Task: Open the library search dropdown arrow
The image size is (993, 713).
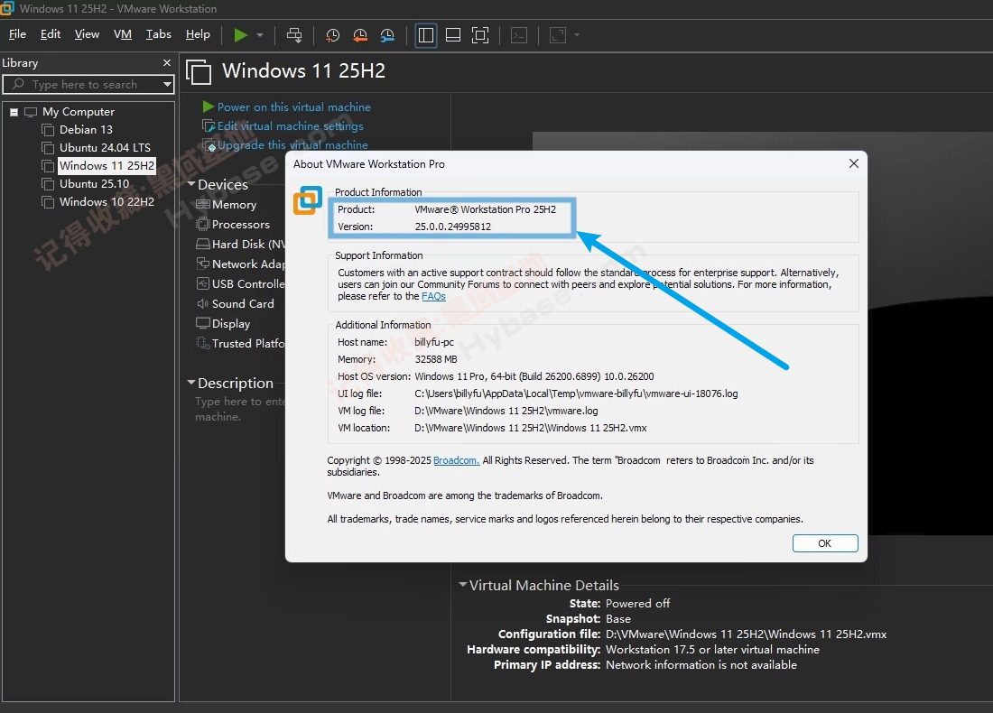Action: click(167, 85)
